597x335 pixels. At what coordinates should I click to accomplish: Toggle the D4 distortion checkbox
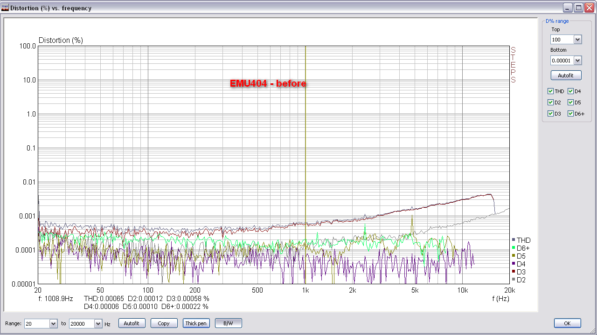pos(570,91)
